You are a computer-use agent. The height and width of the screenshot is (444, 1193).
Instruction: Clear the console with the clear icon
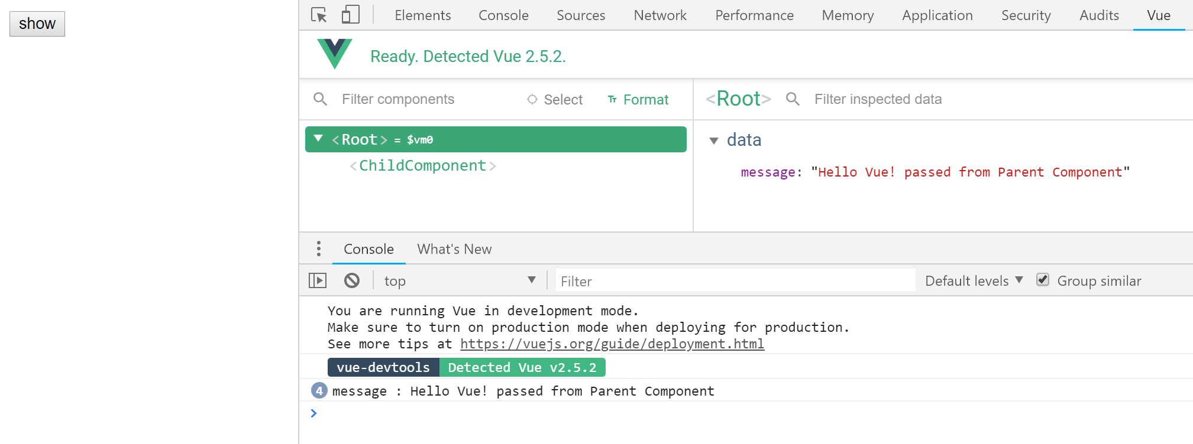point(352,280)
